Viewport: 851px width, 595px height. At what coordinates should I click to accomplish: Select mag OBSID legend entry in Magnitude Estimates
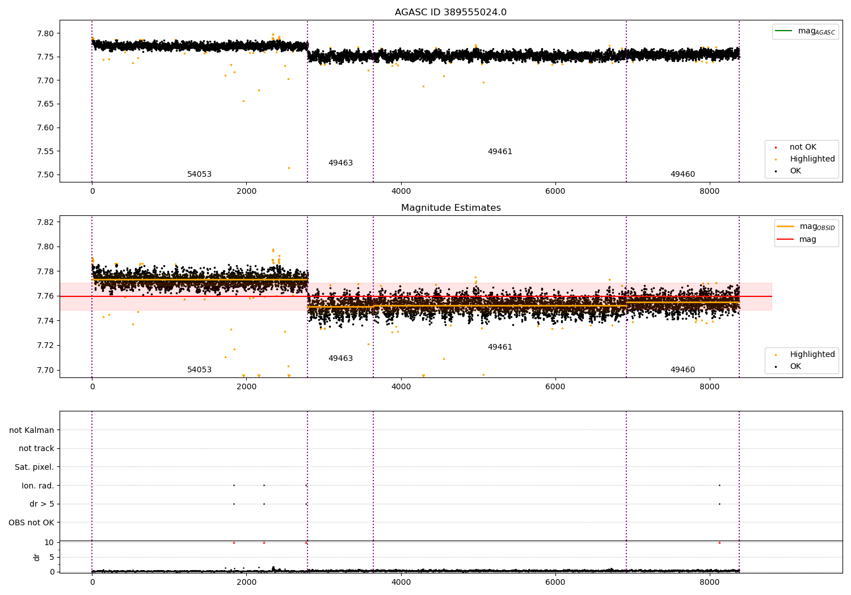click(x=806, y=227)
